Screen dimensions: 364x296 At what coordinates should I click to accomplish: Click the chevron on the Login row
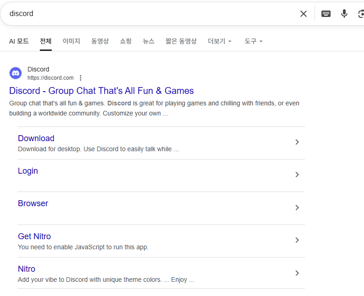click(x=297, y=175)
